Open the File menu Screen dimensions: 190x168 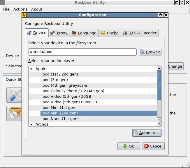coord(6,9)
